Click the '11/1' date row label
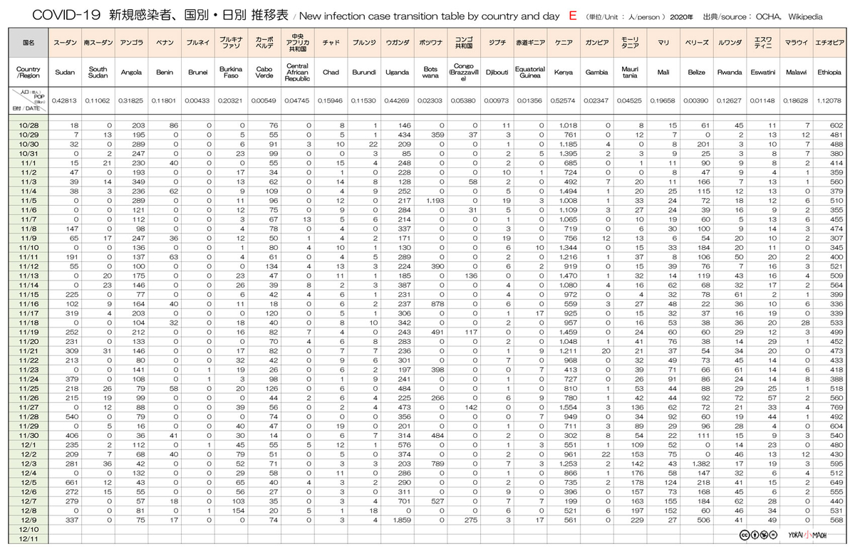 click(28, 163)
